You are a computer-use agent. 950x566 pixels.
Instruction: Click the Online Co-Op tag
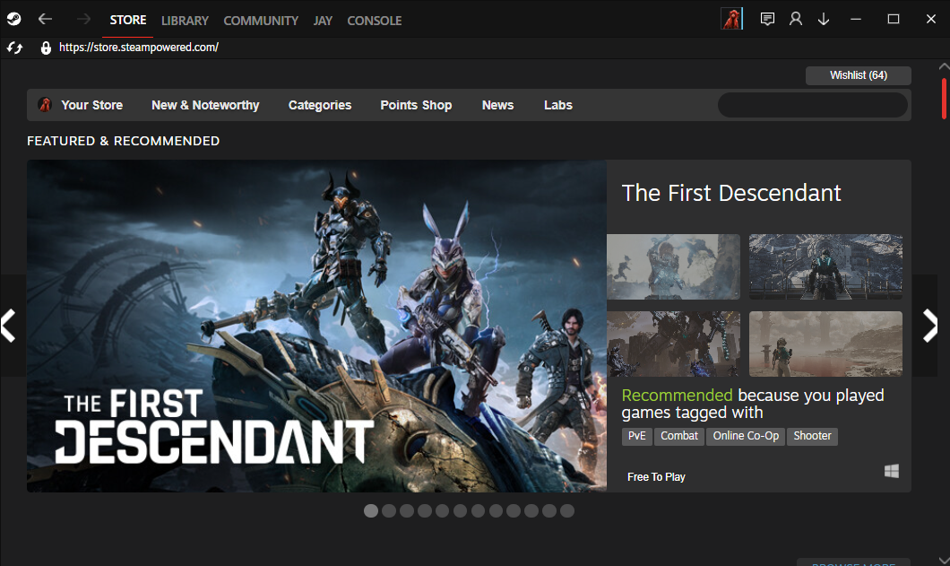pyautogui.click(x=746, y=436)
